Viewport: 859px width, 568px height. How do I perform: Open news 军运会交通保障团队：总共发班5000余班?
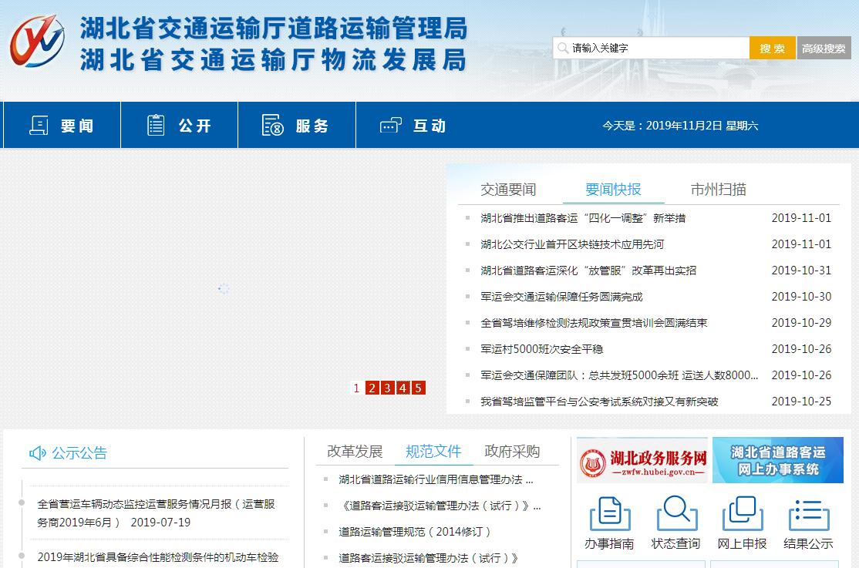point(619,375)
